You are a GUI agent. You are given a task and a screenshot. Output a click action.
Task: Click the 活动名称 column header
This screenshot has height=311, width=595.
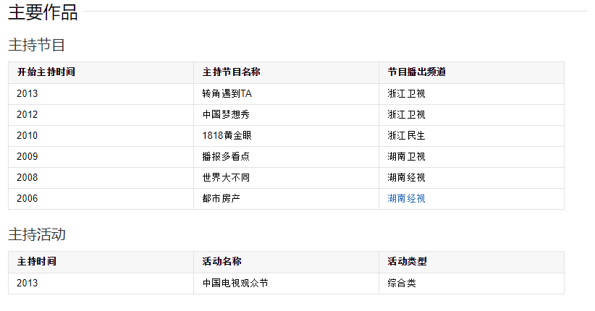(222, 262)
